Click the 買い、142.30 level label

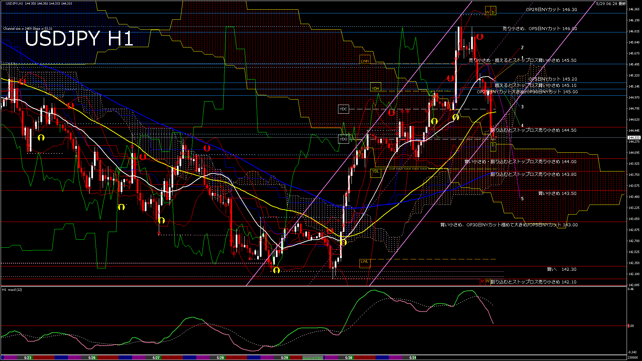click(x=561, y=269)
